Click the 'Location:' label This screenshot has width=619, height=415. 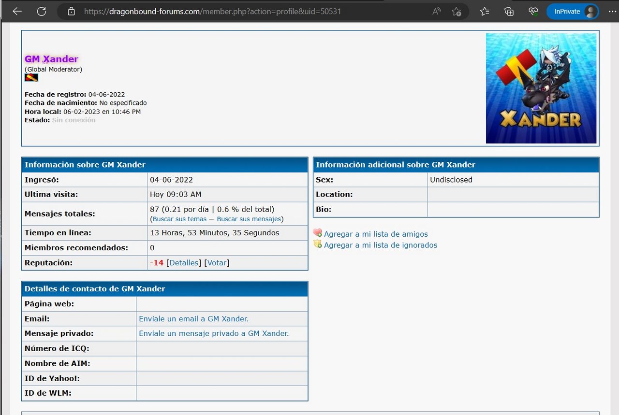click(x=335, y=194)
